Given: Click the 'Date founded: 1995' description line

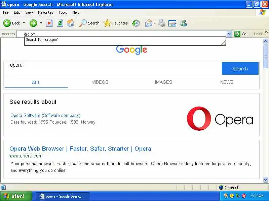Looking at the screenshot, I should point(53,122).
